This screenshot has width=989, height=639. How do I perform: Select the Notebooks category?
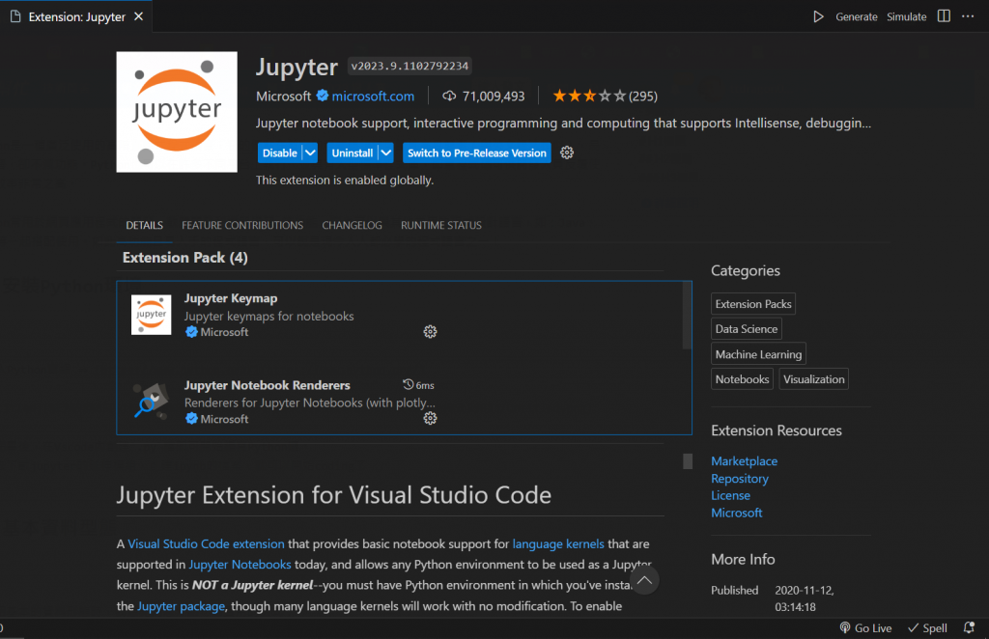pos(742,379)
